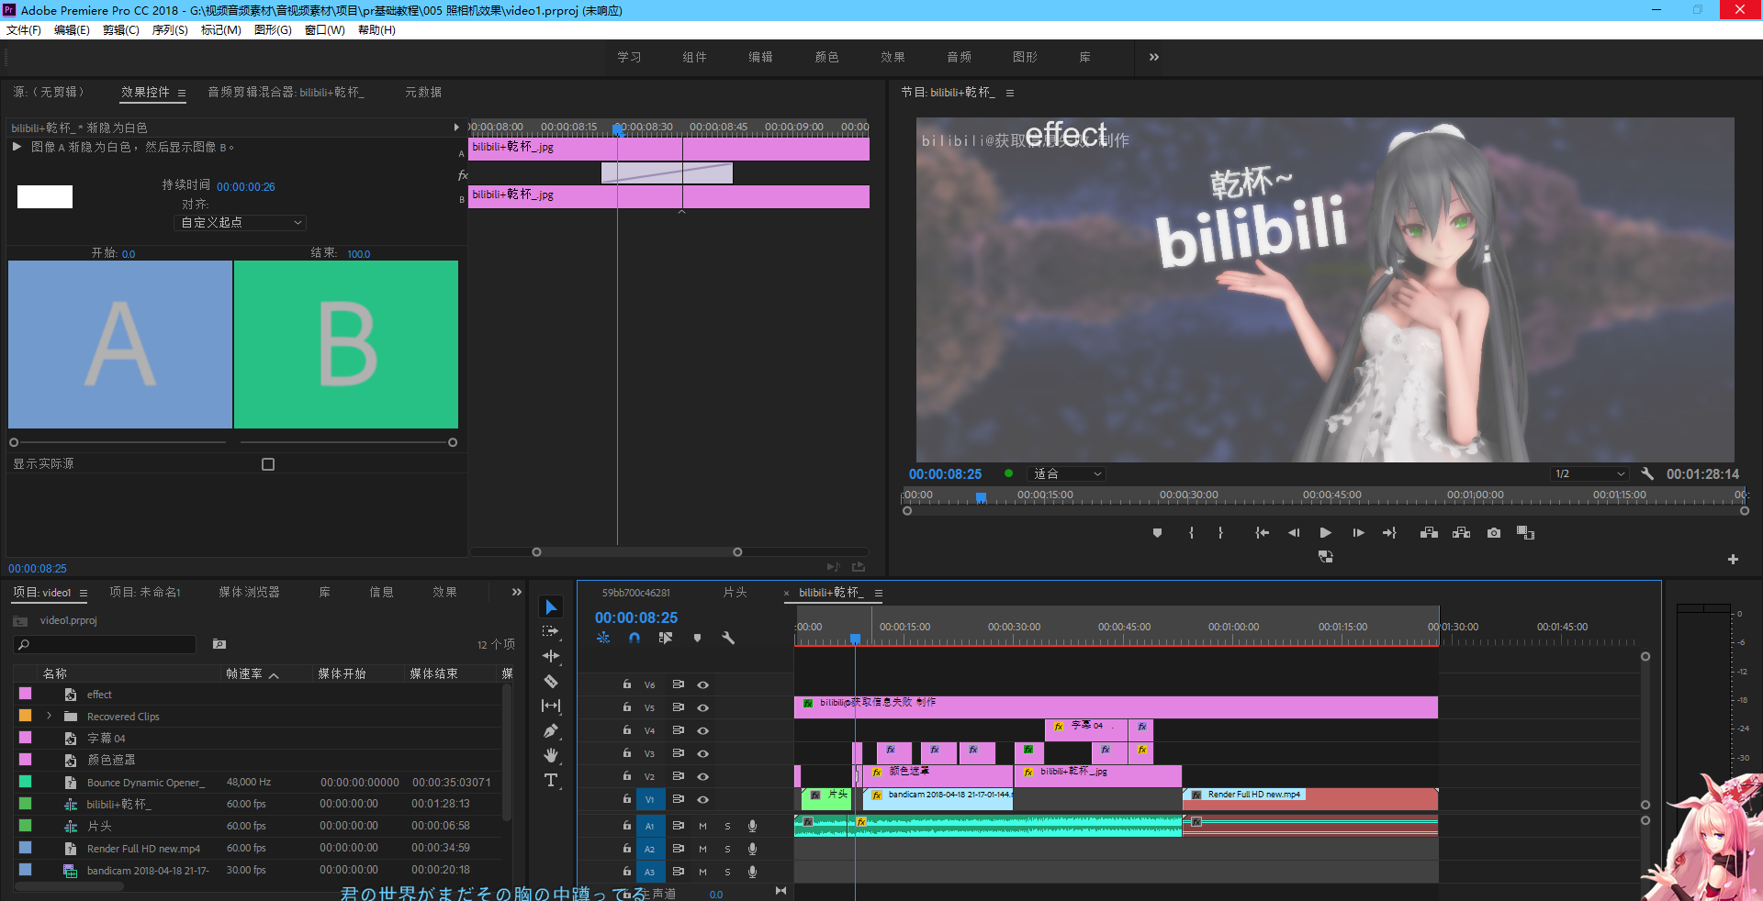1763x901 pixels.
Task: Add marker in the timeline panel
Action: [697, 638]
